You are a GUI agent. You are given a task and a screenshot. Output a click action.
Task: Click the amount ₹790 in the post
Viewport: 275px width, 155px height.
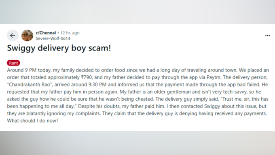click(87, 77)
